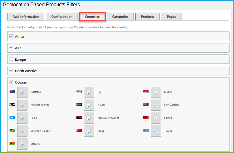Click the Kiribati flag icon
The height and width of the screenshot is (153, 234).
pyautogui.click(x=146, y=92)
